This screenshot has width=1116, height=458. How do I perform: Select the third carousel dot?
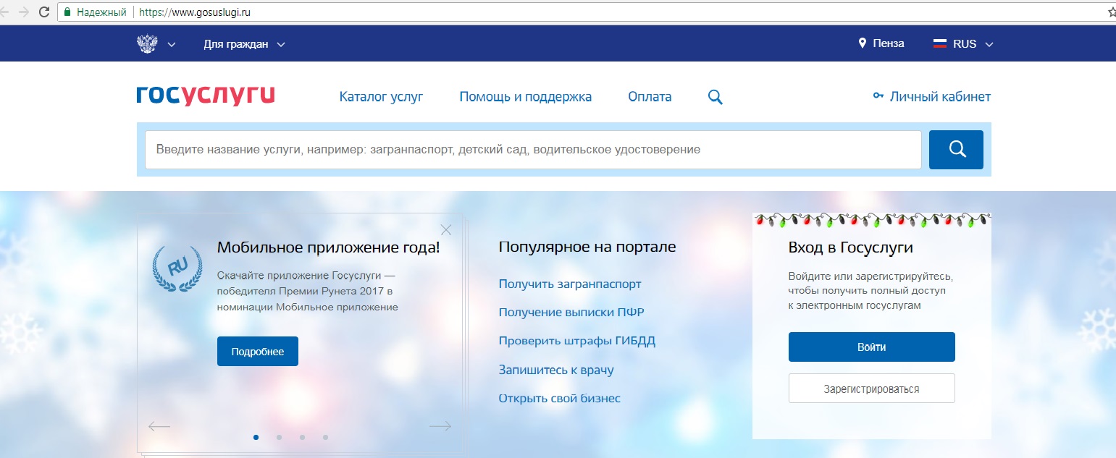[x=303, y=437]
